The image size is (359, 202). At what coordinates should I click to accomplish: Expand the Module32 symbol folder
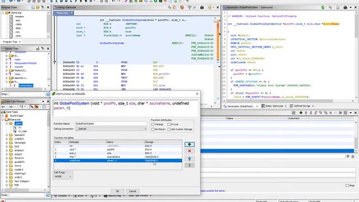click(6, 71)
